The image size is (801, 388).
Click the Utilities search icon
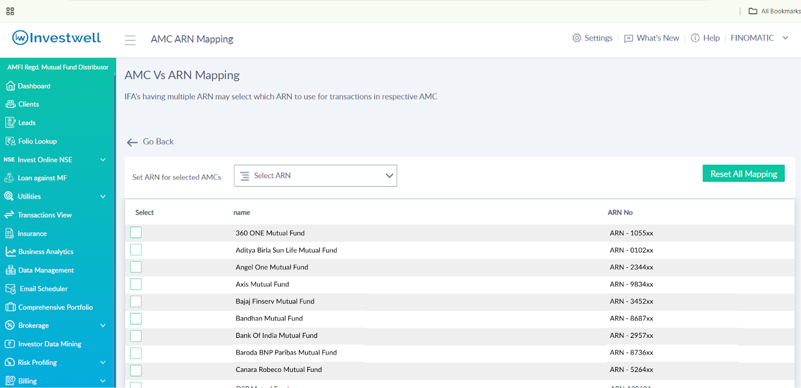(9, 196)
